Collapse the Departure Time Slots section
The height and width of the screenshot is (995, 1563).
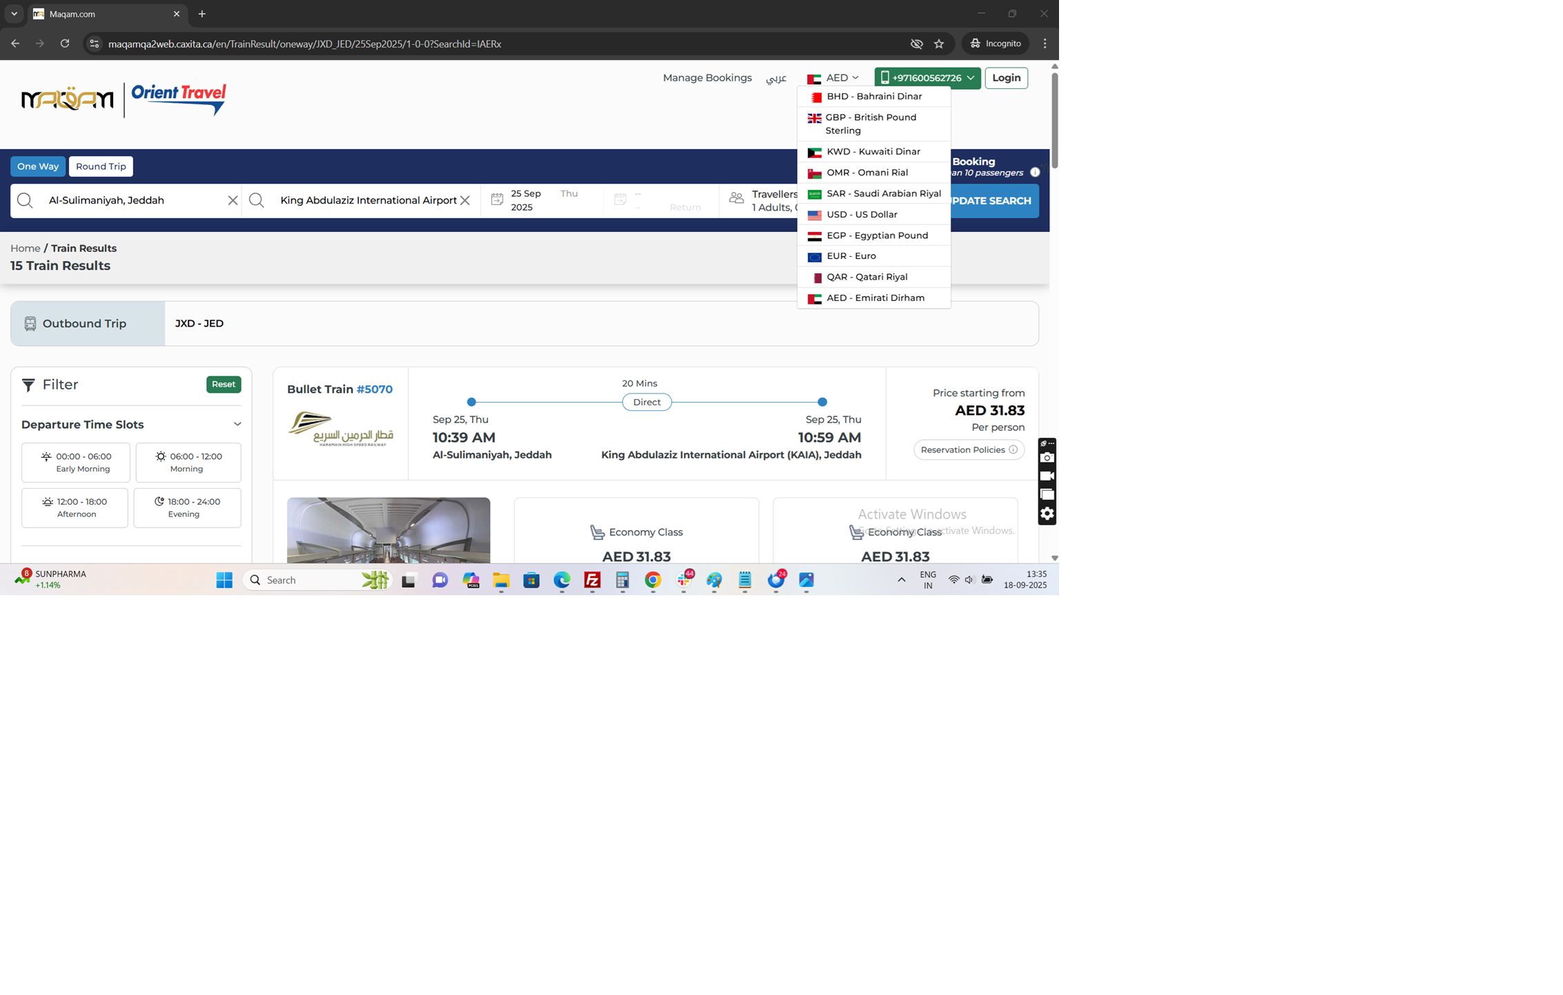[237, 424]
